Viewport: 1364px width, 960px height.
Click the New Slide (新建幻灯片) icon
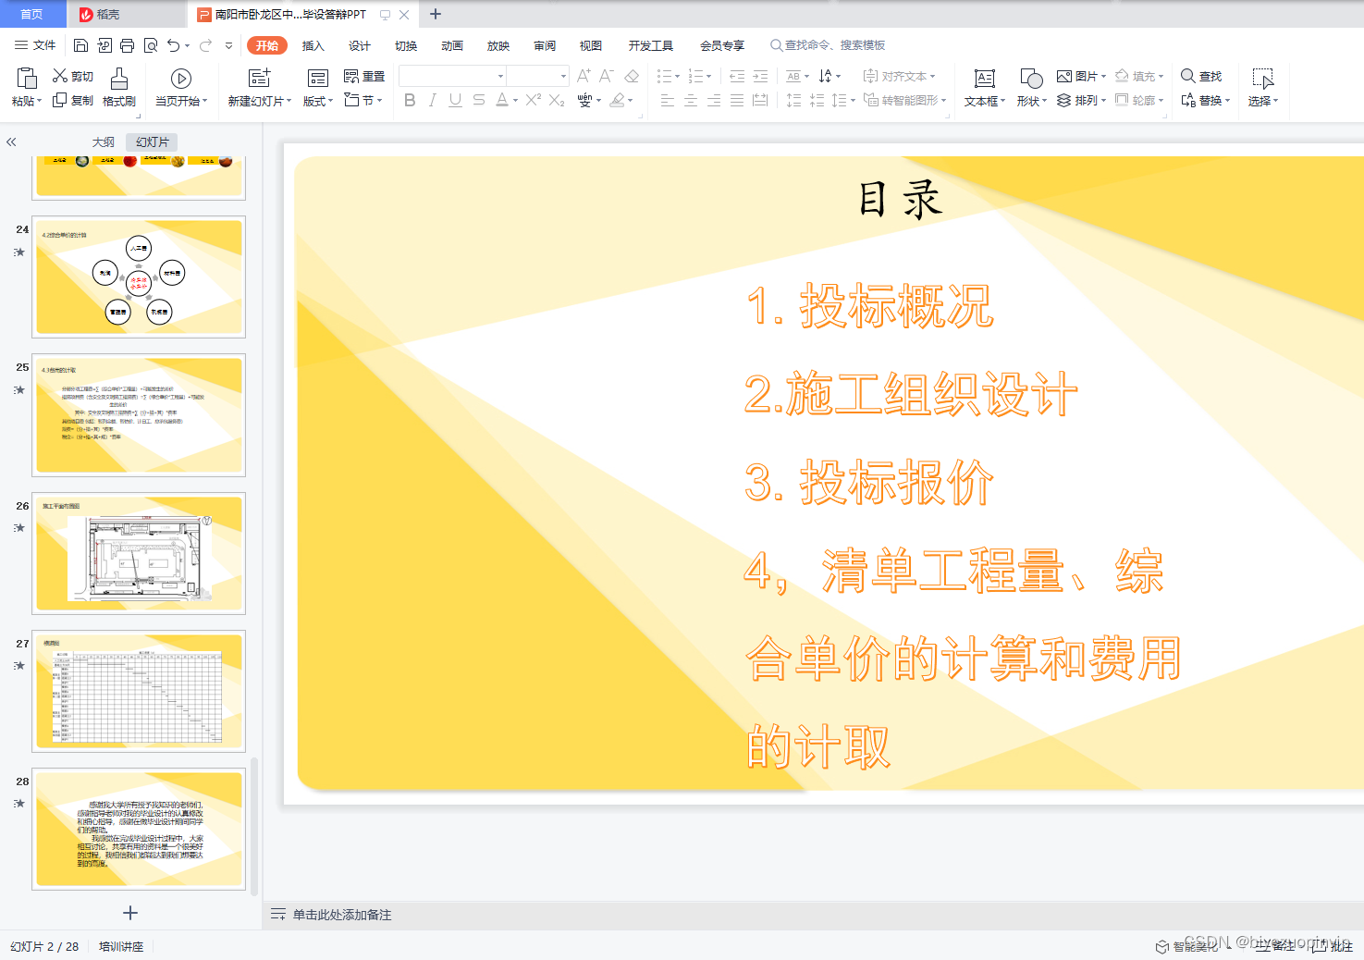[x=260, y=78]
